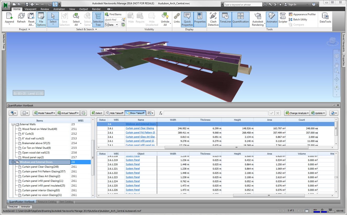The image size is (347, 215).
Task: Launch the Animator tool
Action: [x=272, y=19]
